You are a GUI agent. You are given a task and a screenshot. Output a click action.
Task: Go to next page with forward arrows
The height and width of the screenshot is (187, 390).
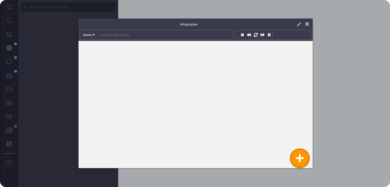pyautogui.click(x=263, y=35)
